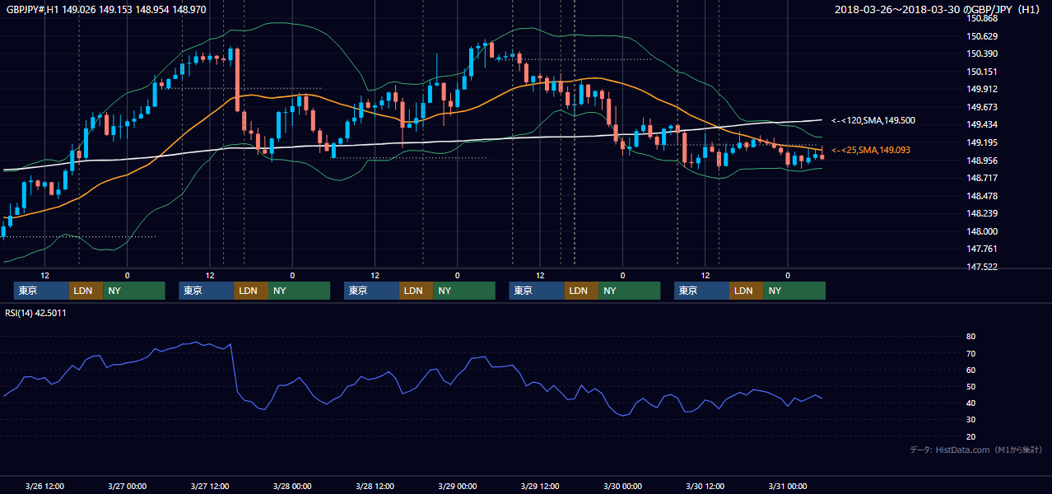Click price axis value 150.390
The height and width of the screenshot is (494, 1052).
(x=983, y=54)
